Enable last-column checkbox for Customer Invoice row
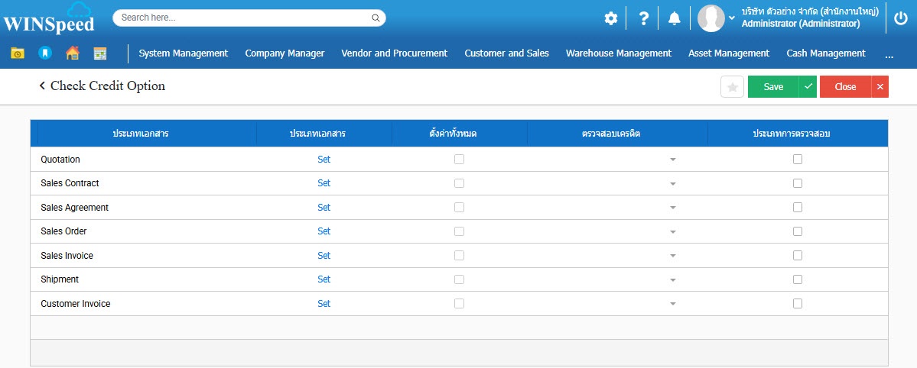This screenshot has width=917, height=368. (798, 303)
